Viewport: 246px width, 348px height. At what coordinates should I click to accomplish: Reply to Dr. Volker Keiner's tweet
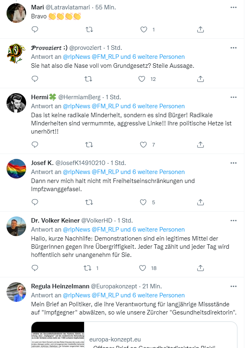(35, 268)
